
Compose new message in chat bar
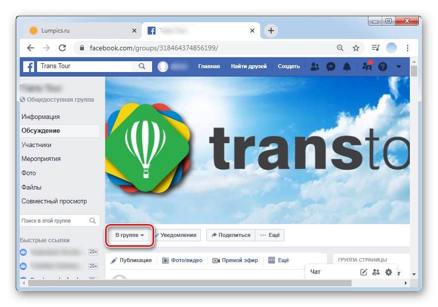coord(363,272)
